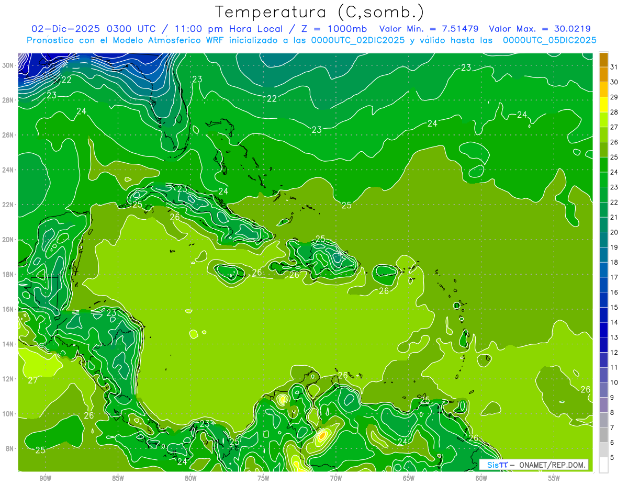Image resolution: width=628 pixels, height=485 pixels.
Task: Click the title Temperatura (C,somb.)
Action: point(319,12)
